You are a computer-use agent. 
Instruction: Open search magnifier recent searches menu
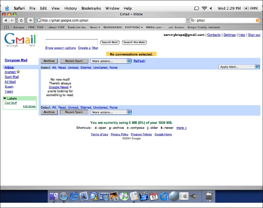(x=193, y=20)
